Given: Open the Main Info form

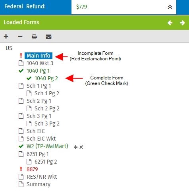Looking at the screenshot, I should (x=39, y=56).
